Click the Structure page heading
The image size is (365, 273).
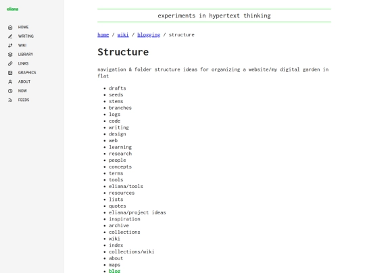123,52
